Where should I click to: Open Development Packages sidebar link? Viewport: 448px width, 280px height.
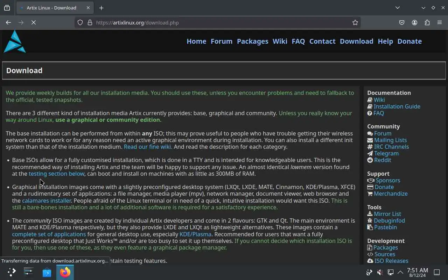click(386, 247)
